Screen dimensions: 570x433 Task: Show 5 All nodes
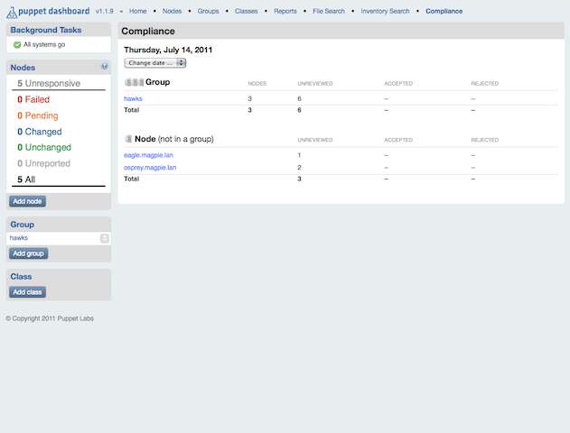click(26, 180)
